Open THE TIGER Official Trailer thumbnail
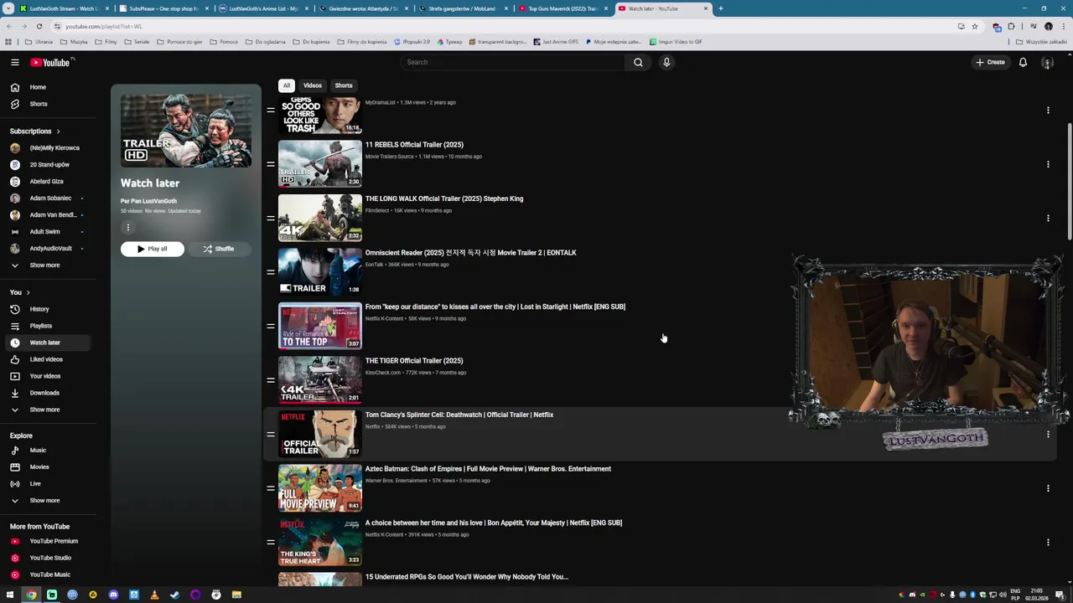This screenshot has height=603, width=1073. (320, 380)
